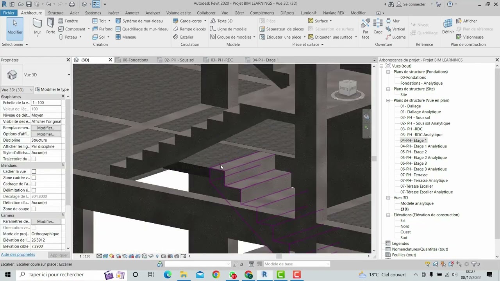Screen dimensions: 500x281
Task: Switch to the Structure ribbon tab
Action: (56, 13)
